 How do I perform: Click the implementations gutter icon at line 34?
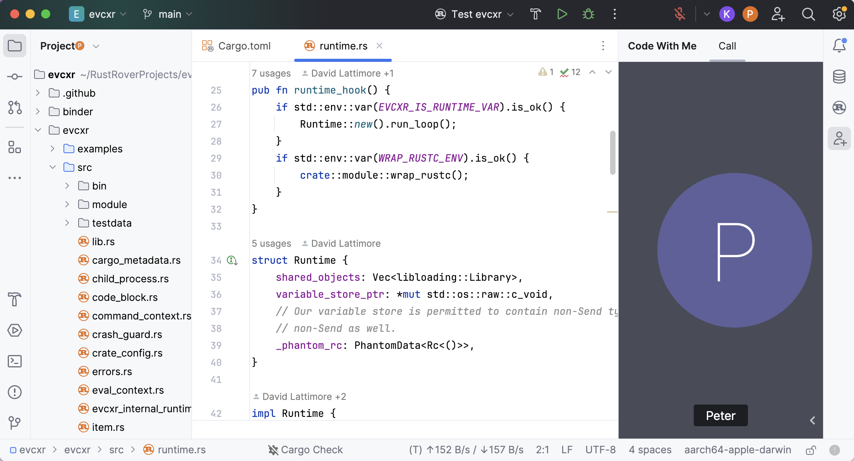[x=232, y=260]
